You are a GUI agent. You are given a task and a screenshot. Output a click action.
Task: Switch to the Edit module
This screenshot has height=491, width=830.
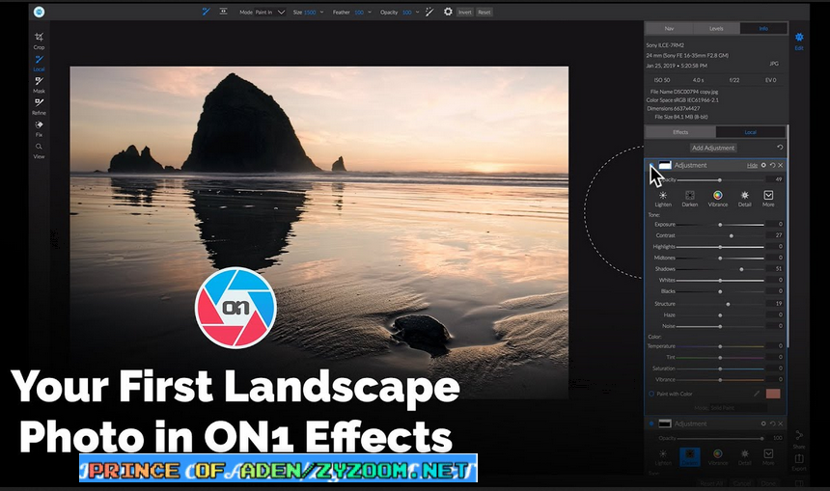point(799,41)
